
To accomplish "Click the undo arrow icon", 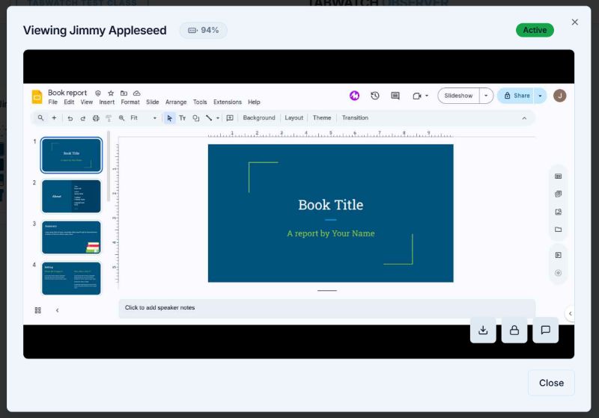I will coord(70,118).
